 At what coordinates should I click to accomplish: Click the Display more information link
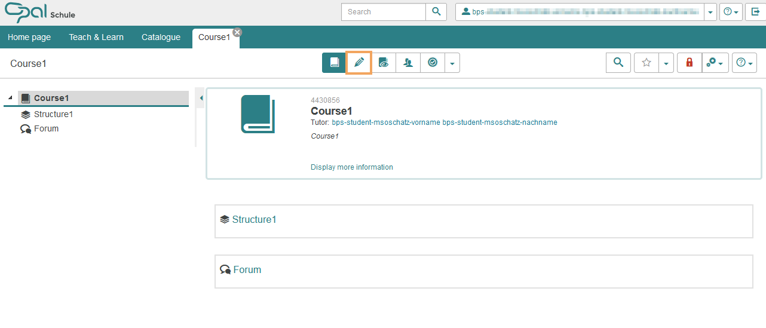(x=352, y=167)
